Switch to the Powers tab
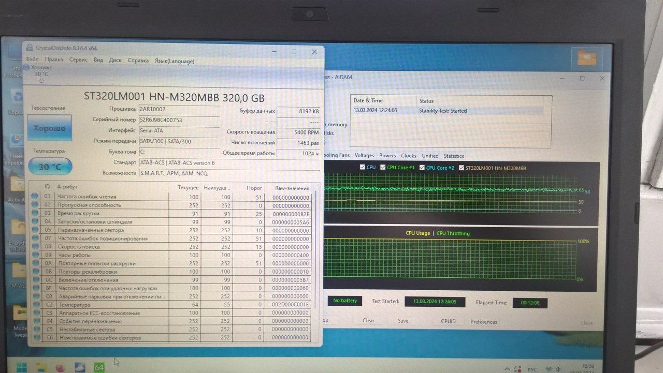This screenshot has width=663, height=373. coord(387,156)
